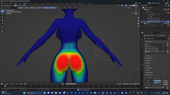Adjust the brush Weight slider
The height and width of the screenshot is (95, 170).
[x=24, y=8]
